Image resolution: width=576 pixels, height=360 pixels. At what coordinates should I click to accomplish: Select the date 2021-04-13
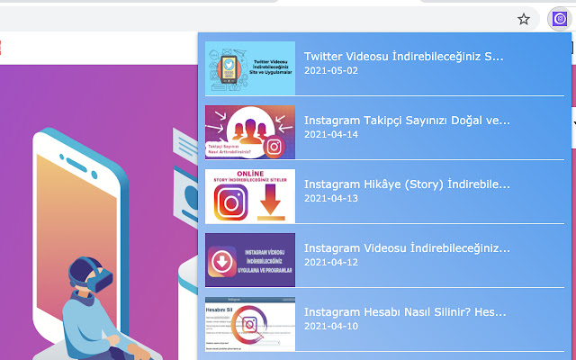331,198
